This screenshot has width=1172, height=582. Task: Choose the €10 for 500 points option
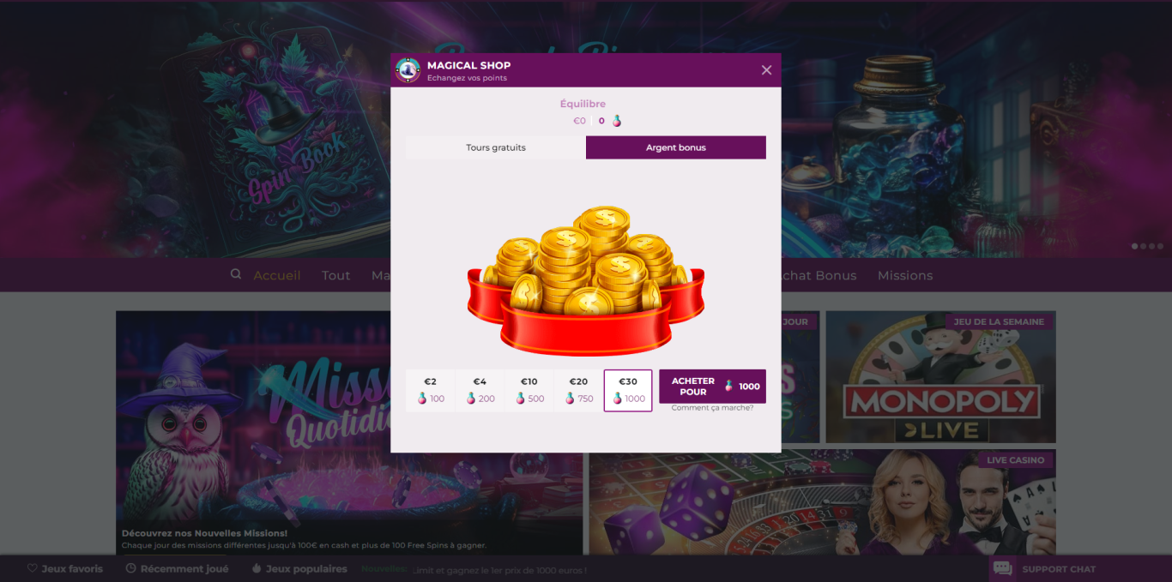tap(529, 391)
